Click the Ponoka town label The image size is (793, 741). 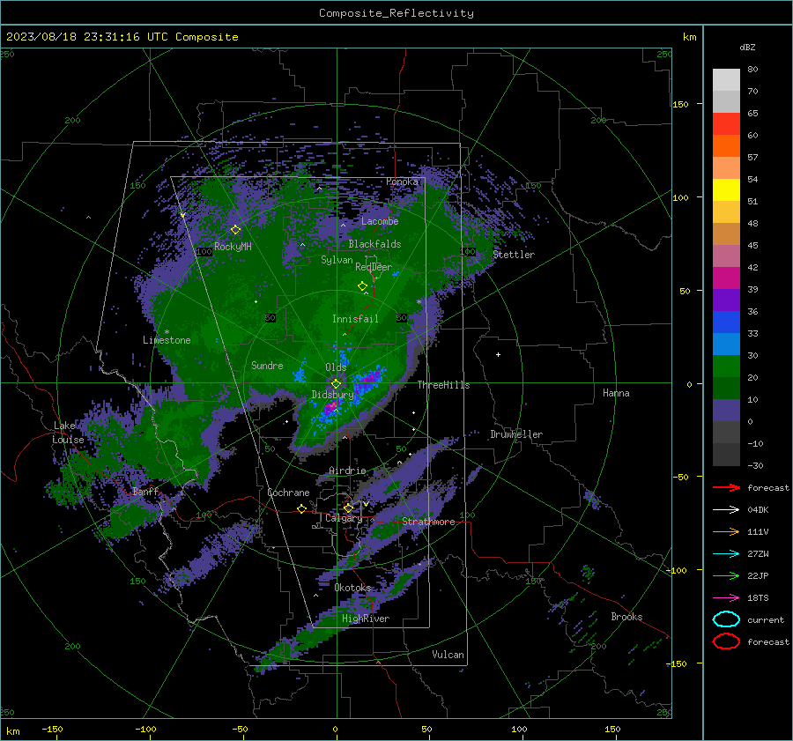point(402,182)
